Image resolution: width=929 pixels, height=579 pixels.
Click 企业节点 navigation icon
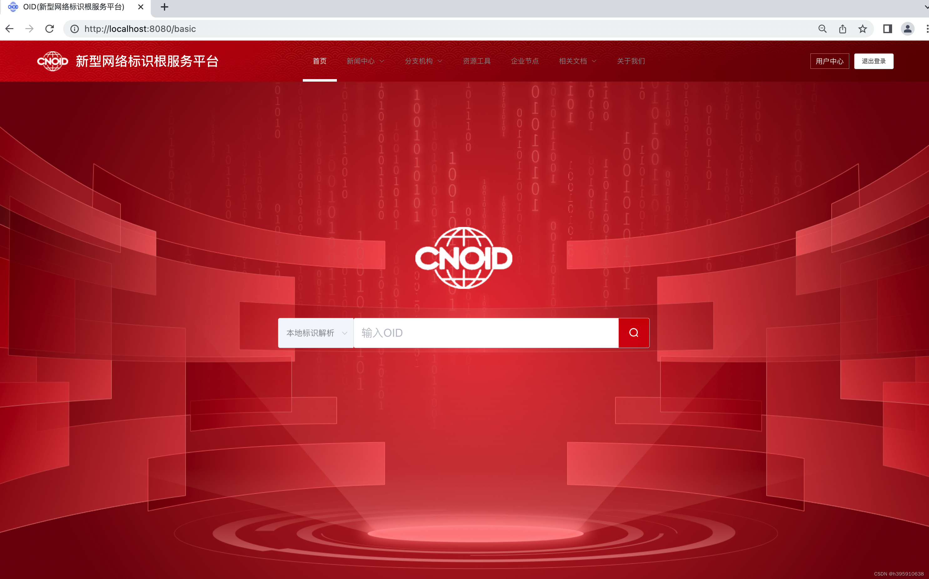click(525, 61)
